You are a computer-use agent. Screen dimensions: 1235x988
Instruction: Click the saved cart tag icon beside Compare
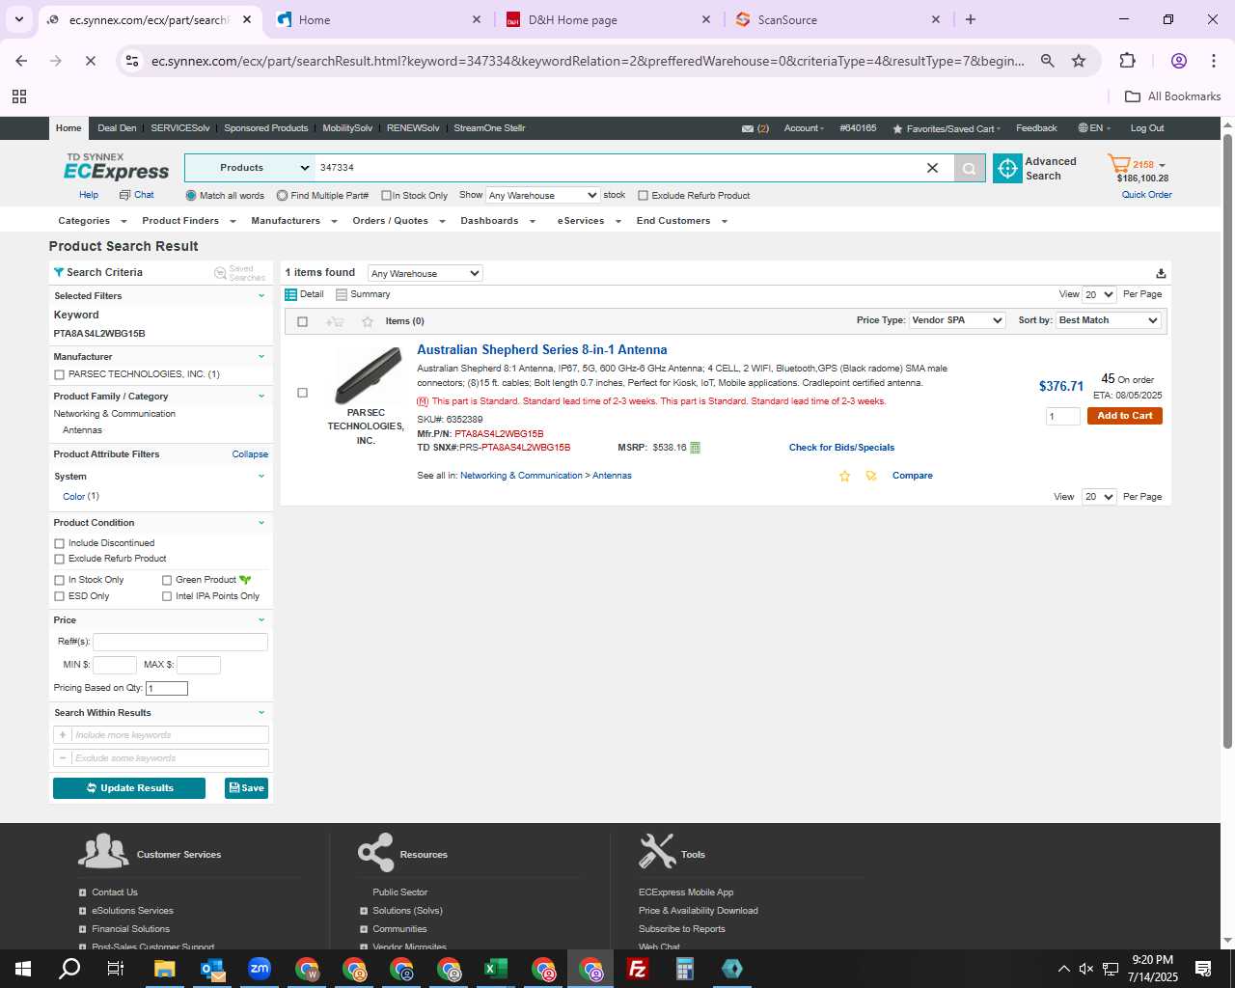click(871, 476)
